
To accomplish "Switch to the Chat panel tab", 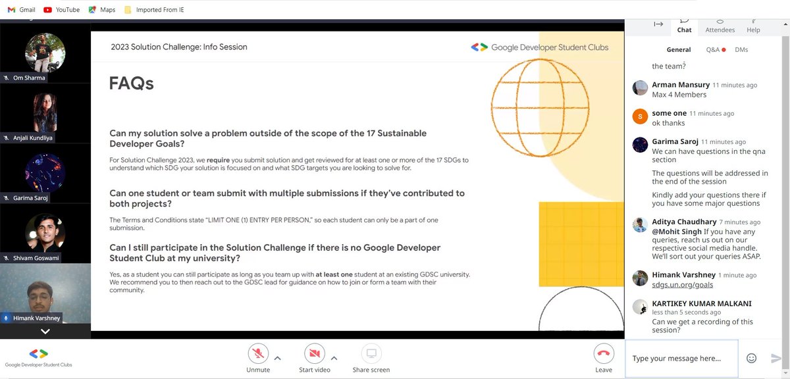I will pos(685,26).
